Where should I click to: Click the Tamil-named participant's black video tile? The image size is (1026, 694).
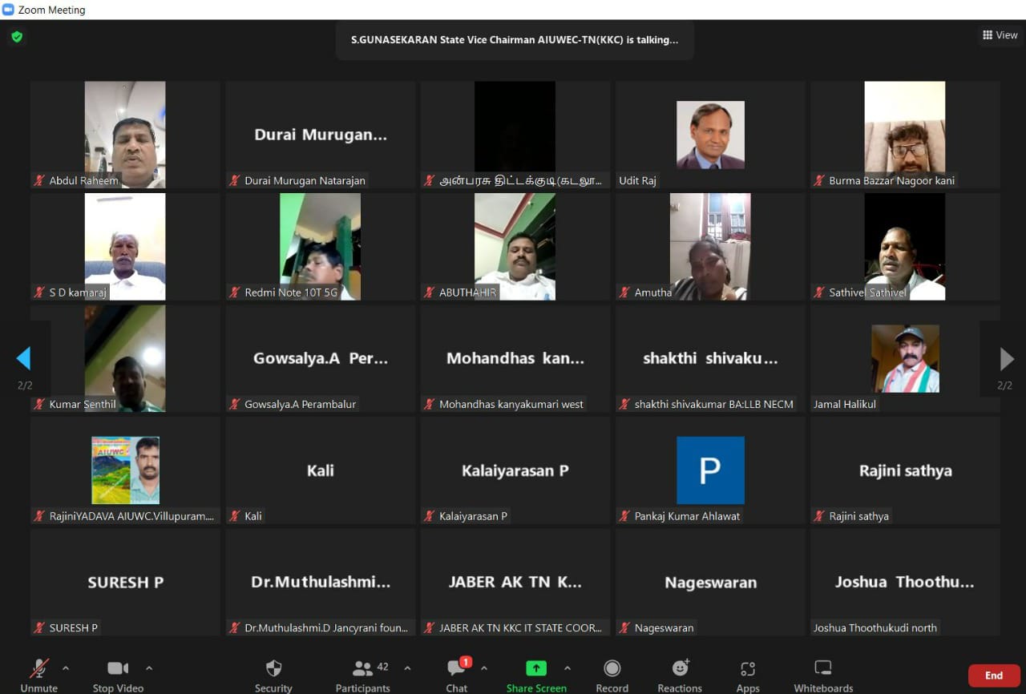point(515,135)
